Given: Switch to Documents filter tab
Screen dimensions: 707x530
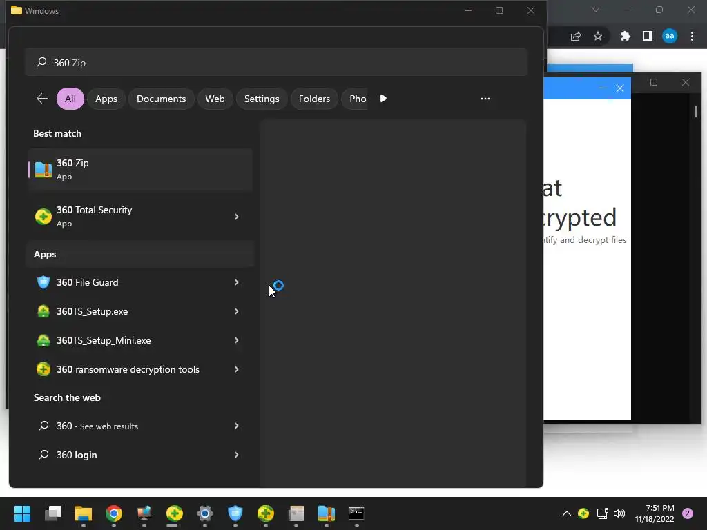Looking at the screenshot, I should coord(161,99).
